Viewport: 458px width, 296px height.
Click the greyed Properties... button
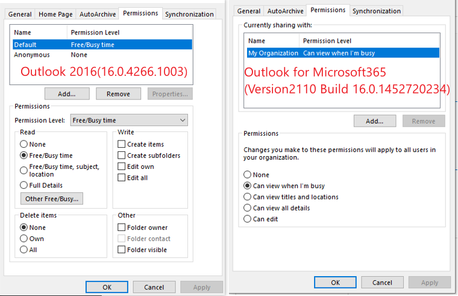point(170,94)
